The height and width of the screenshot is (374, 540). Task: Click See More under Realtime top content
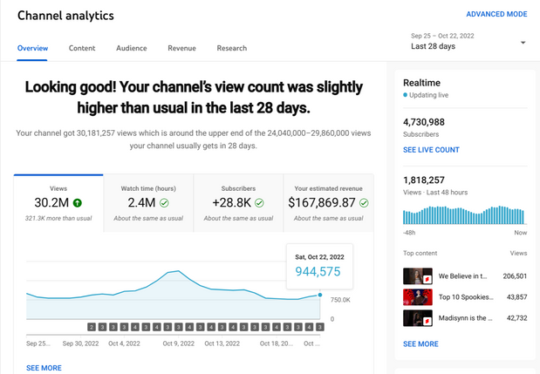tap(420, 343)
